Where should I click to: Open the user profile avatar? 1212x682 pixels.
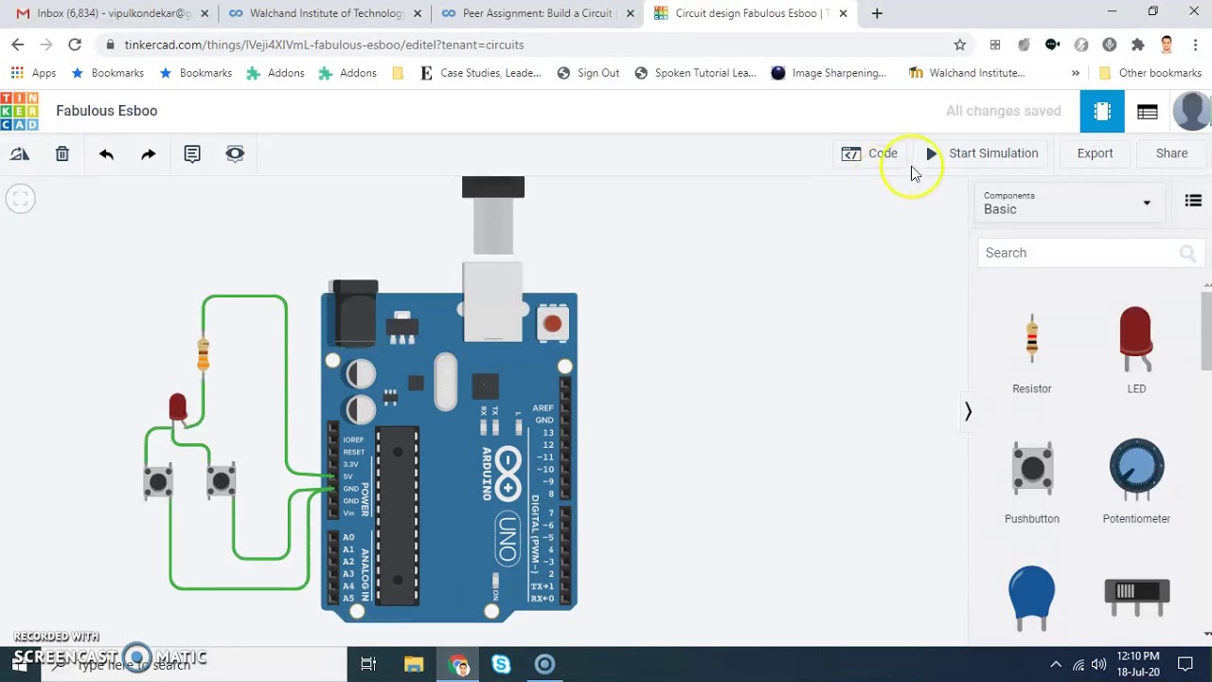[x=1192, y=111]
